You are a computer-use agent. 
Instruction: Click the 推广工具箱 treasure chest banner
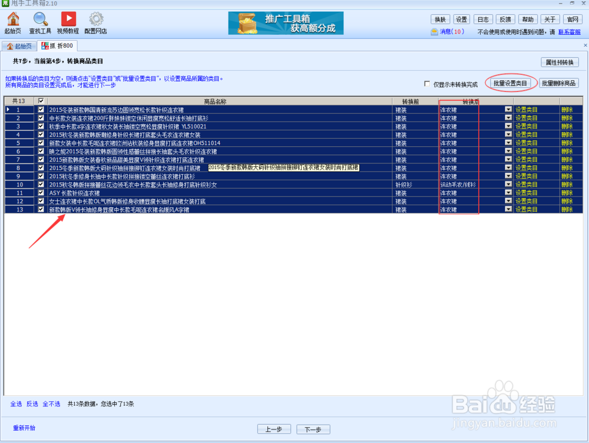tap(286, 23)
